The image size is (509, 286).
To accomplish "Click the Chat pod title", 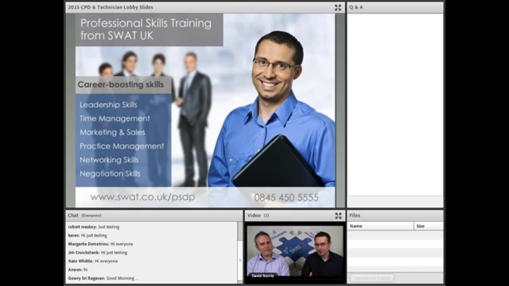I will [x=73, y=215].
